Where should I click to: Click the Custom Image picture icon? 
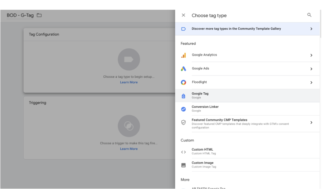(x=183, y=165)
